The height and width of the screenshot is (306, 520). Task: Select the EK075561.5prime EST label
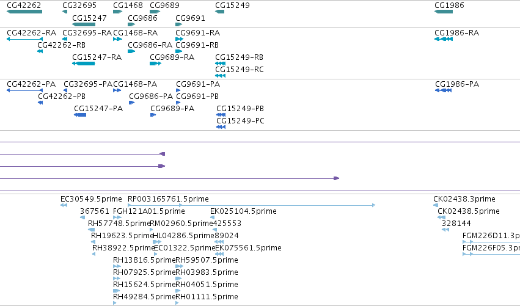(249, 249)
